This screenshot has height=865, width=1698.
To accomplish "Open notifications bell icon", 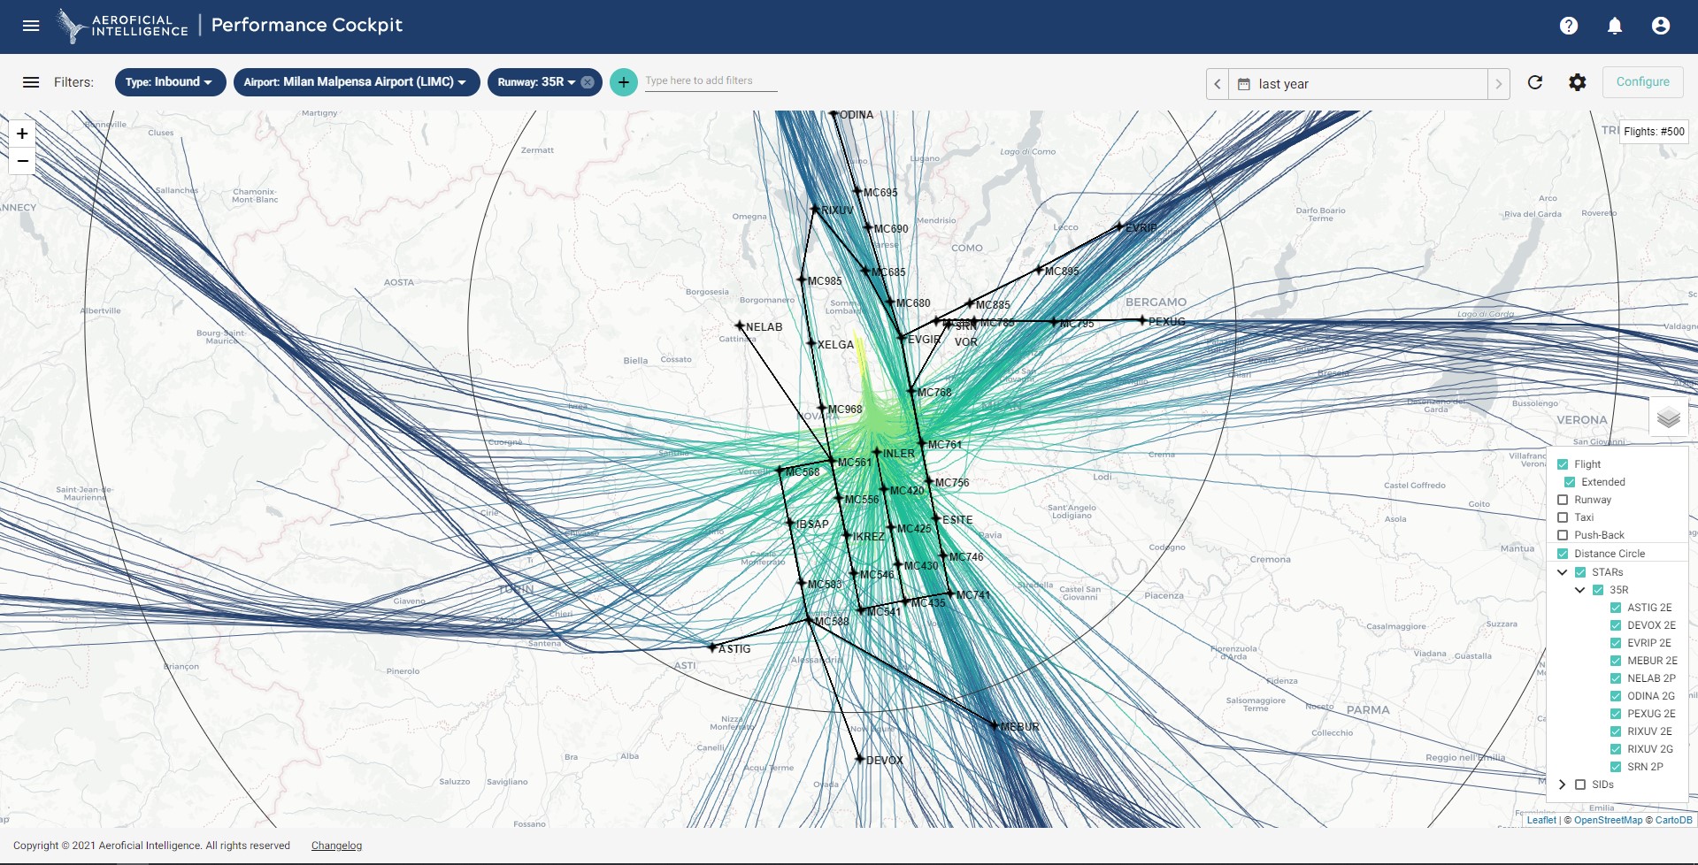I will 1615,26.
